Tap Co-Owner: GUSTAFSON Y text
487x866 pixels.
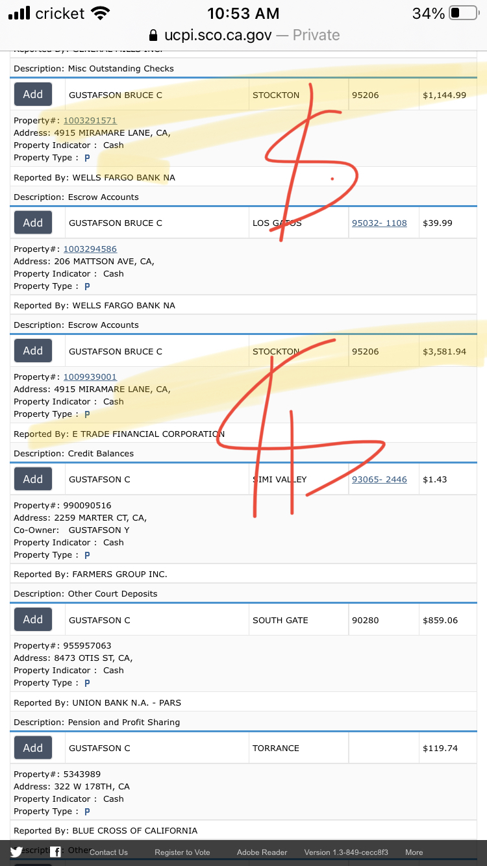point(71,530)
